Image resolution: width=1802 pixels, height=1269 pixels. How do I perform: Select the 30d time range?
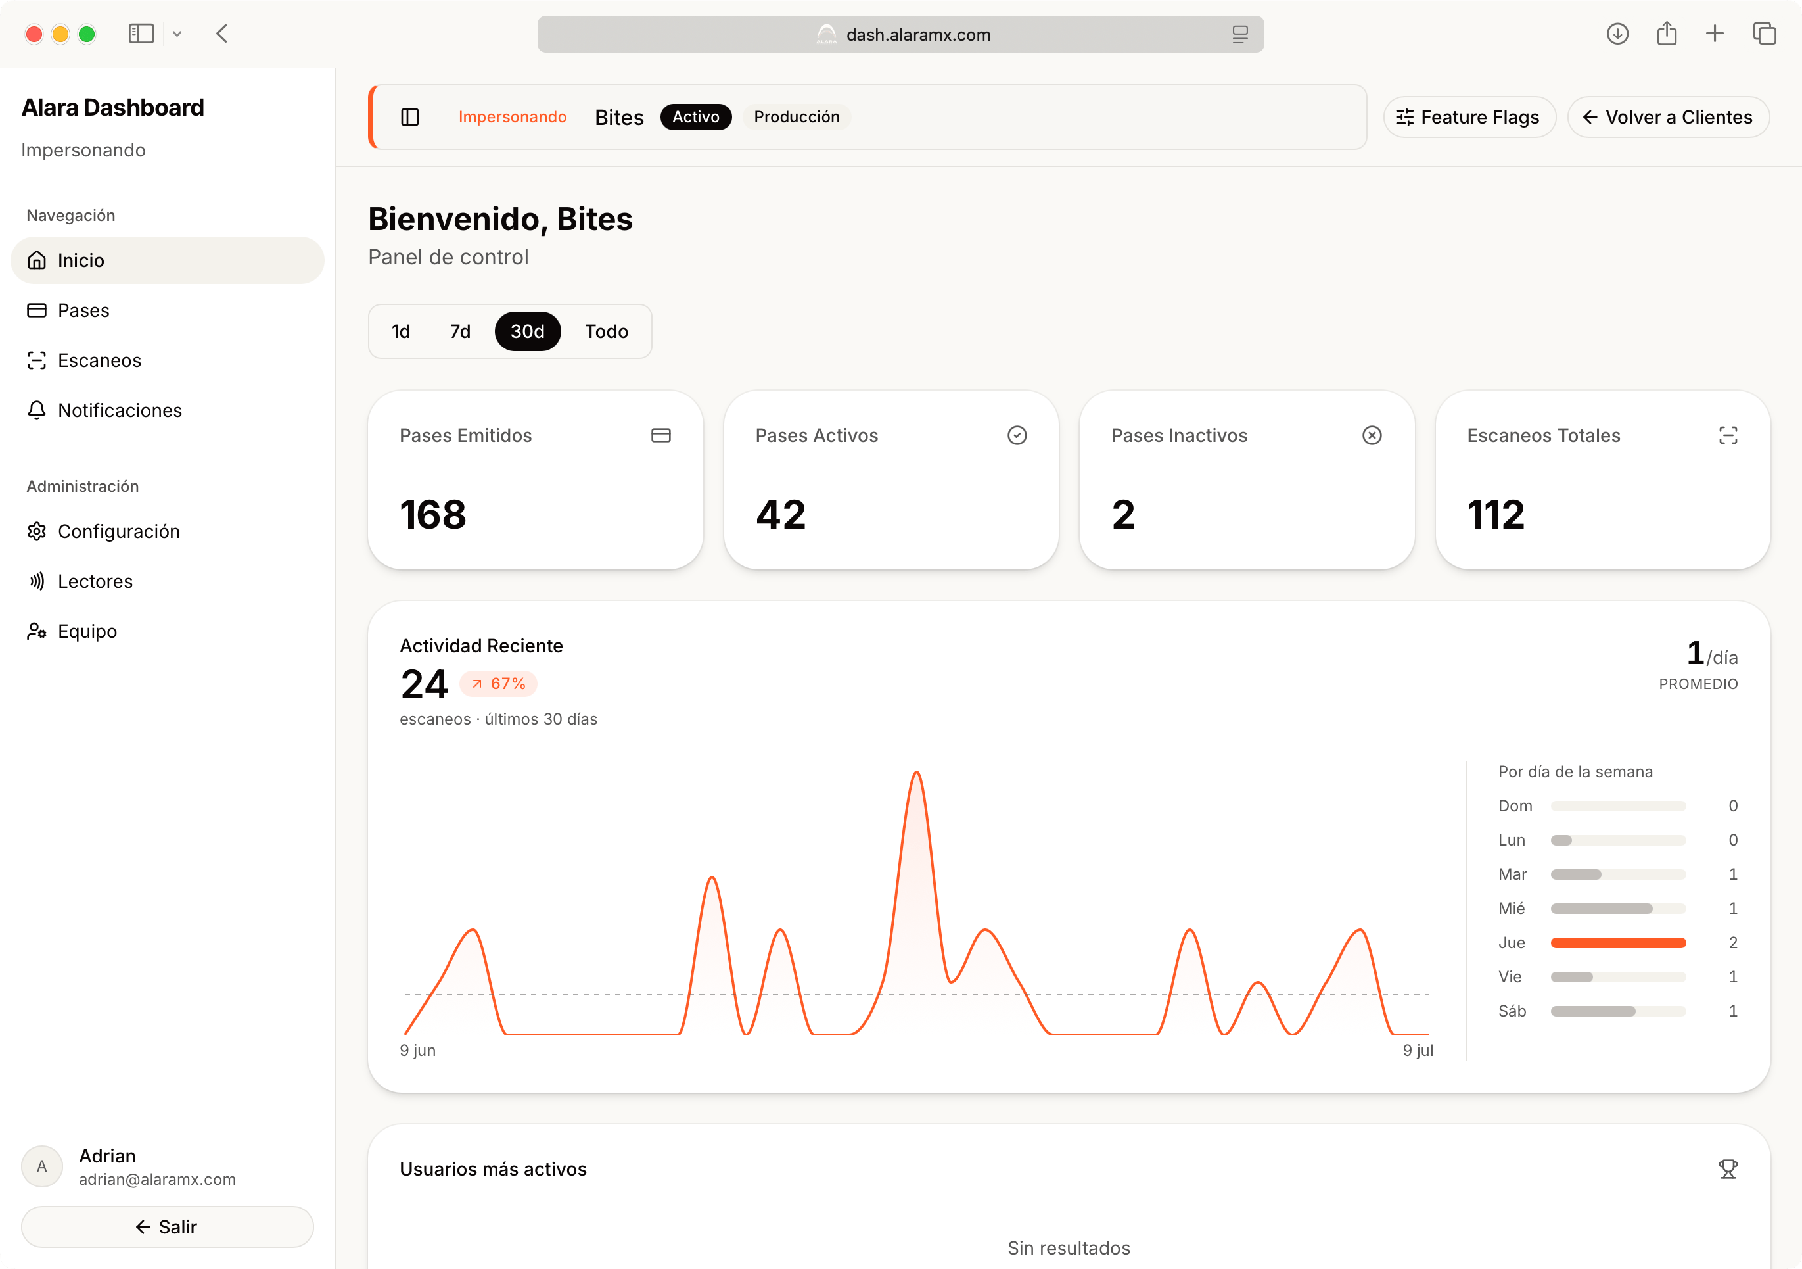click(x=528, y=331)
